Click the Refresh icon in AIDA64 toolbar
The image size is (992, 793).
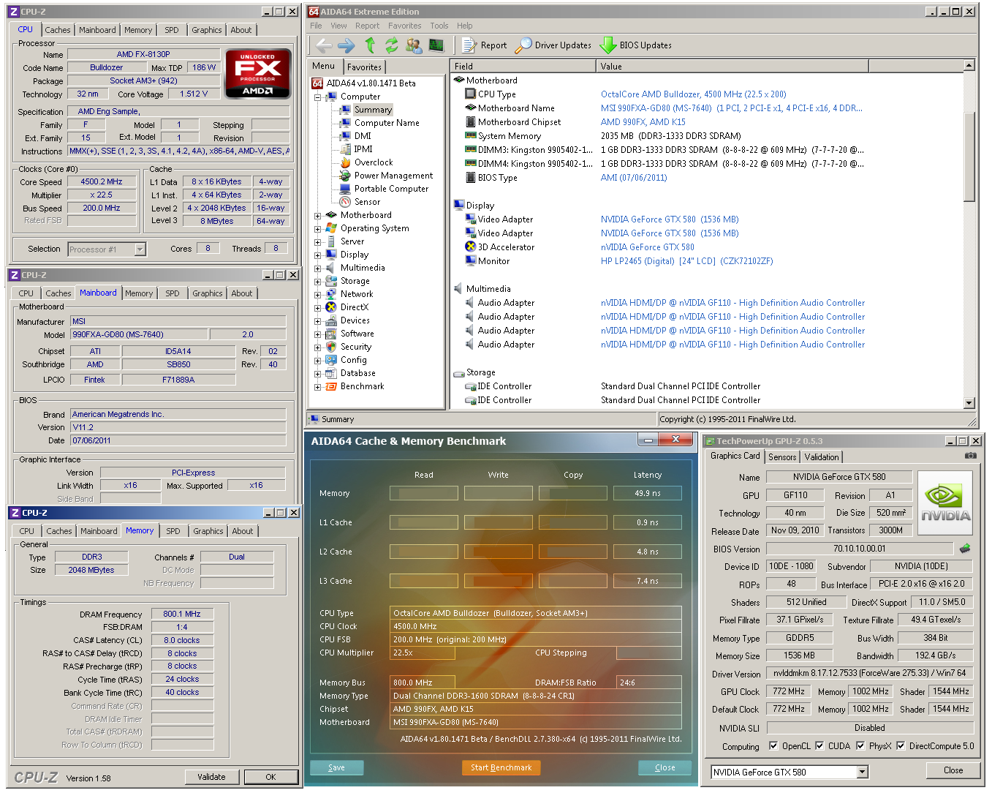tap(392, 45)
